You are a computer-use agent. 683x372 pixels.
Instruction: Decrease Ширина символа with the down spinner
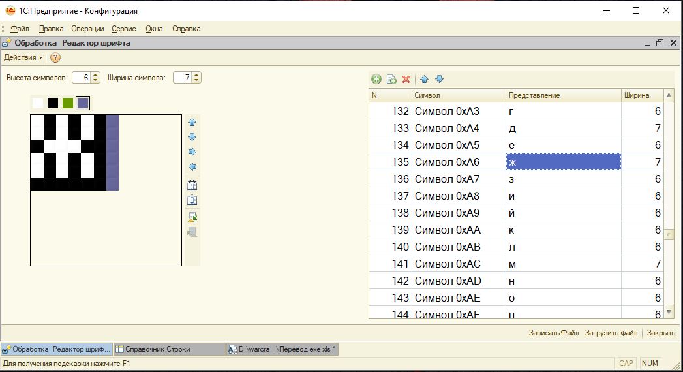click(x=196, y=80)
